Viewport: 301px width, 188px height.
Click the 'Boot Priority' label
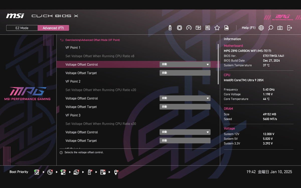19,172
